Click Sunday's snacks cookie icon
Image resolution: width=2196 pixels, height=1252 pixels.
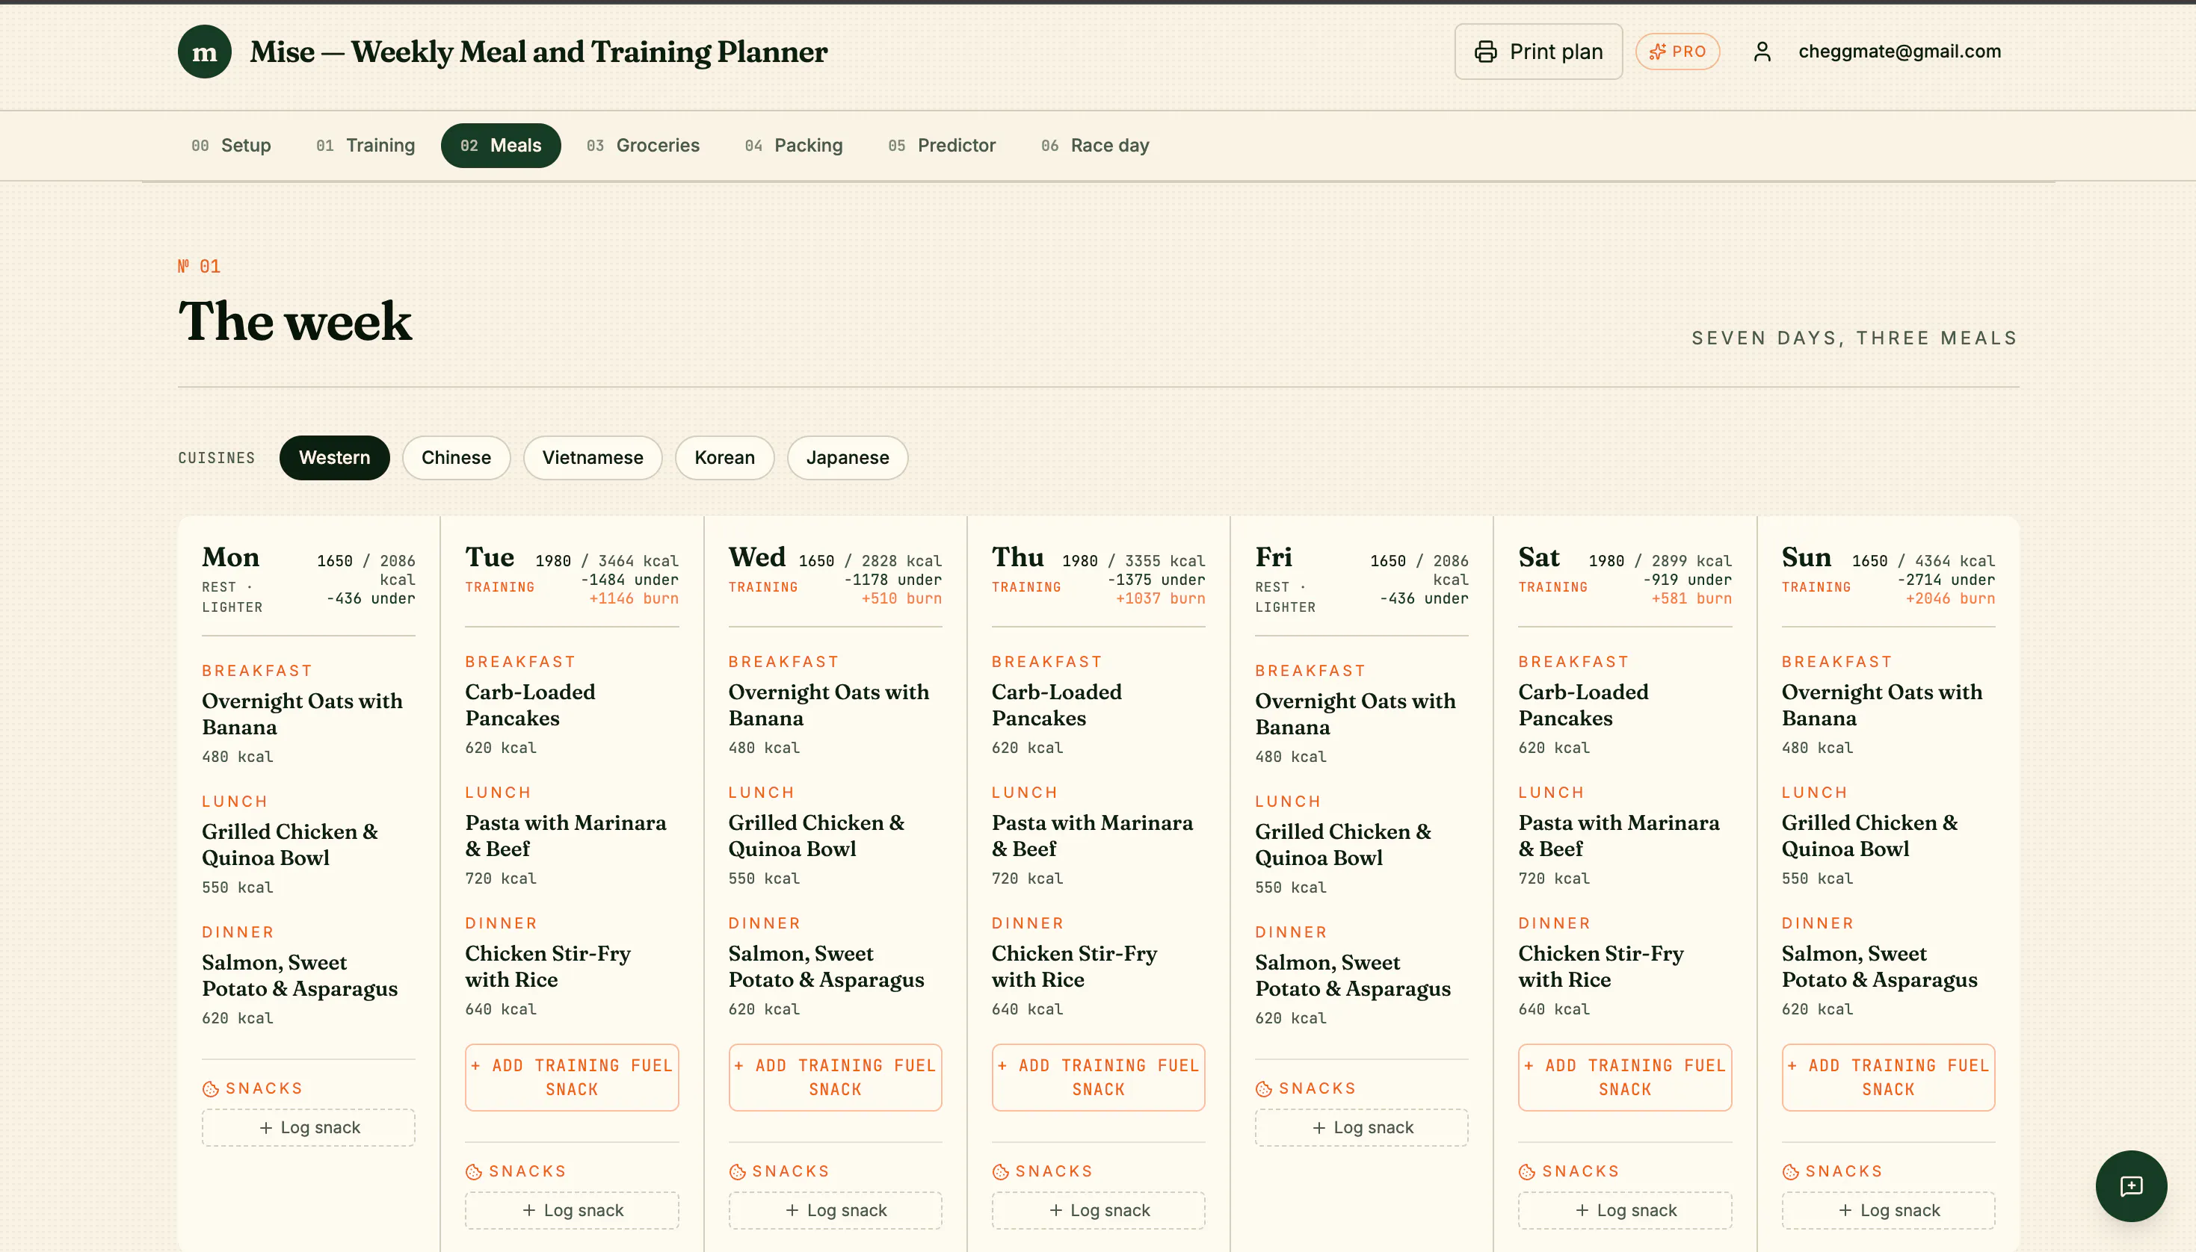pos(1790,1171)
